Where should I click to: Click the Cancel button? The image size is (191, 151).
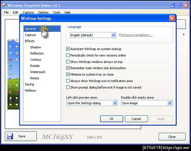click(x=136, y=119)
